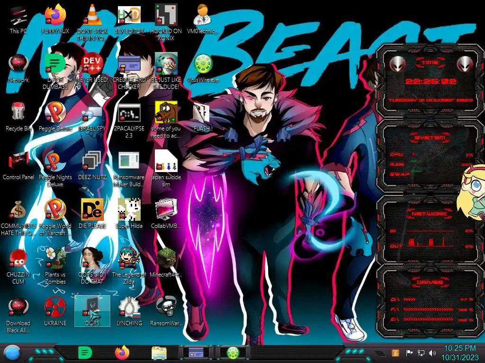Screen dimensions: 485x363
Task: Click the E:\ drive usage bar
Action: tap(431, 320)
